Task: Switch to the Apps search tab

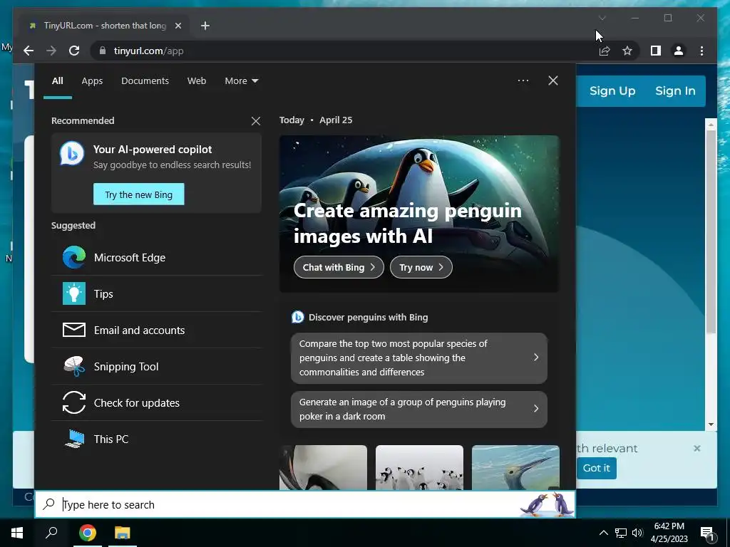Action: tap(92, 81)
